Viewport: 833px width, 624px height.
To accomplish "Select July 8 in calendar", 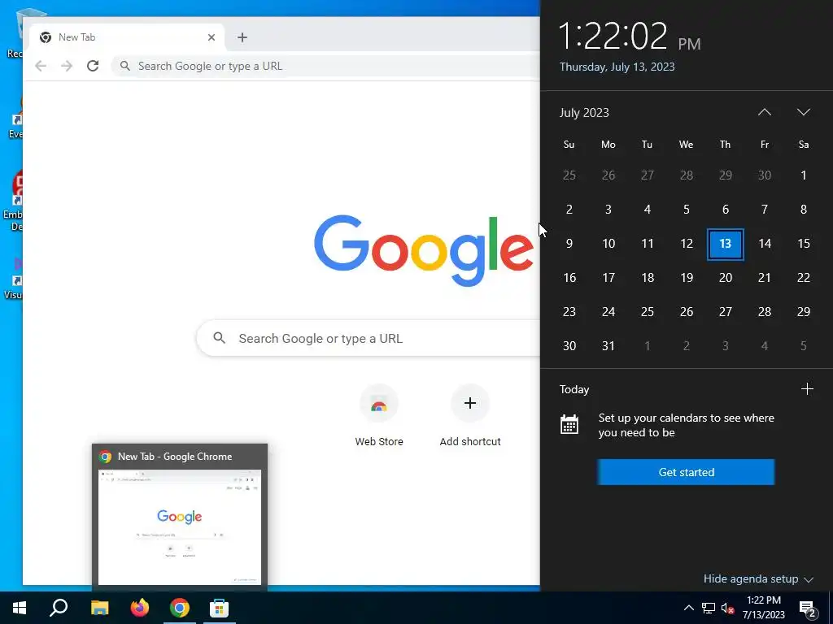I will [803, 210].
